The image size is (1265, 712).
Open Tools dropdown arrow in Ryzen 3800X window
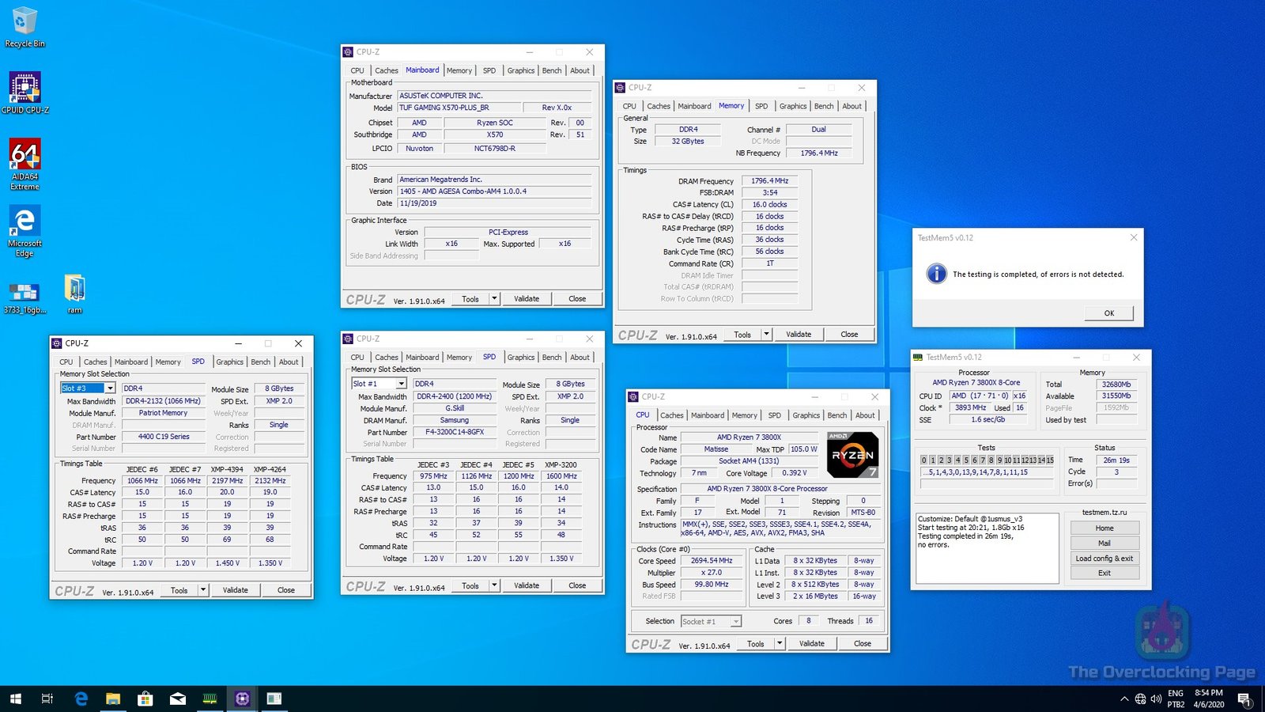tap(780, 644)
